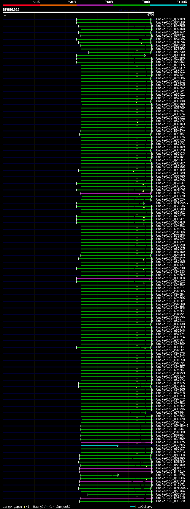Click the cyan ~100% identity legend segment
Image resolution: width=190 pixels, height=509 pixels.
(x=169, y=5)
